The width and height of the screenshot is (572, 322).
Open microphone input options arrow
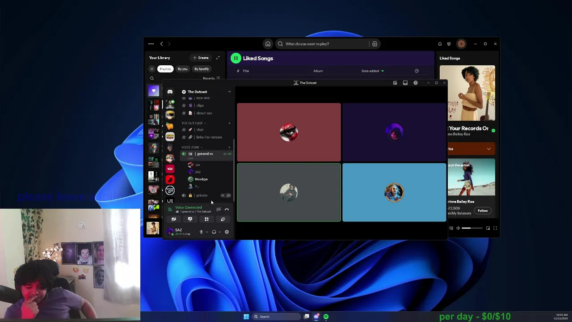pyautogui.click(x=206, y=232)
